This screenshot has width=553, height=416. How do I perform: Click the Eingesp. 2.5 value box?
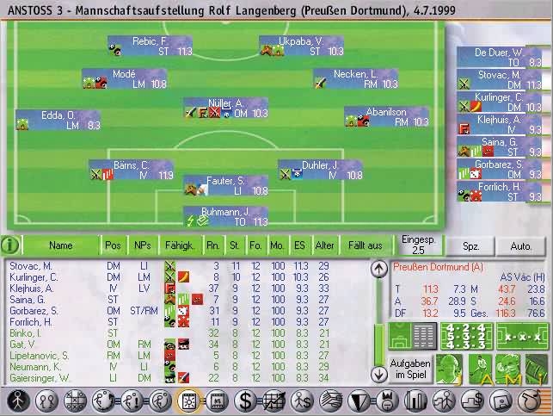point(418,245)
